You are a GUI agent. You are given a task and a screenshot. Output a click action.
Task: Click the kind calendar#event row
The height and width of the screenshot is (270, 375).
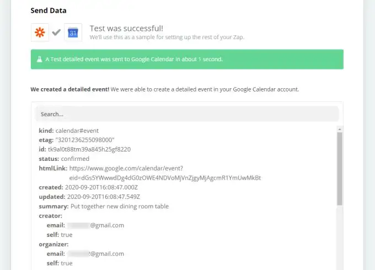pos(68,131)
